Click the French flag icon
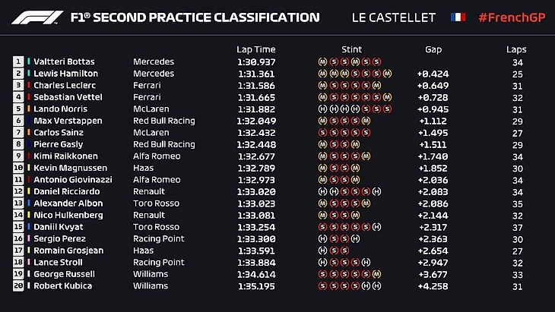The height and width of the screenshot is (312, 555). (458, 17)
